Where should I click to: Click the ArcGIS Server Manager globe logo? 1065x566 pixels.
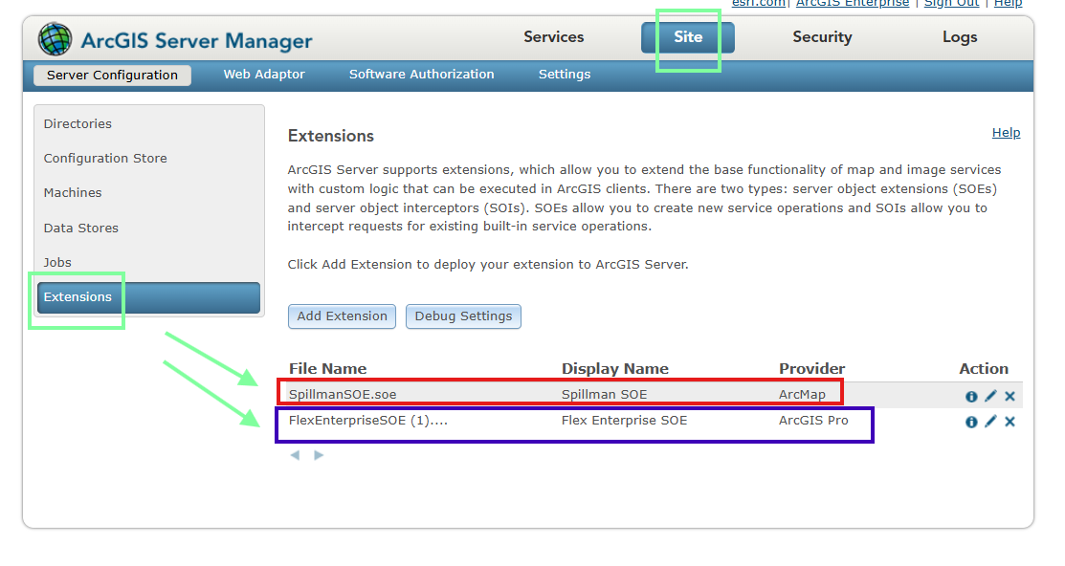pos(55,39)
